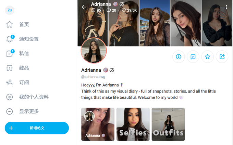
Task: Open the Selfies highlight thumbnail
Action: coord(133,124)
